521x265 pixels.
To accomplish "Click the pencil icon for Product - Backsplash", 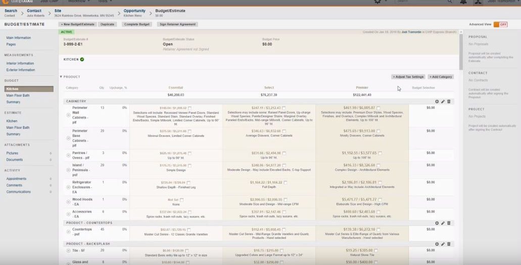I will [443, 244].
